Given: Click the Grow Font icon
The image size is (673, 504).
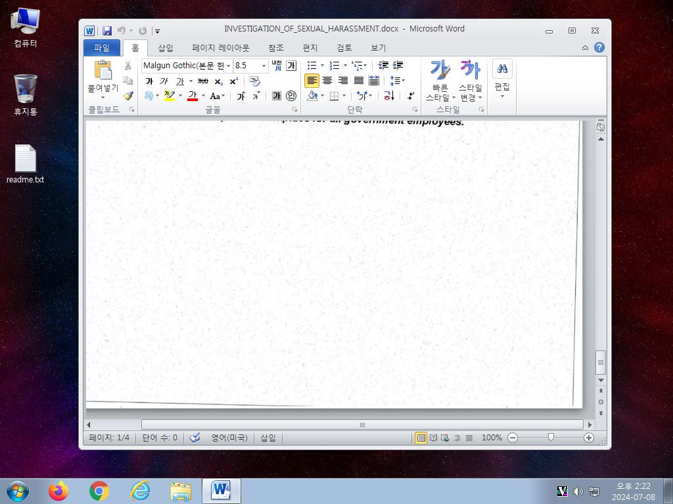Looking at the screenshot, I should coord(241,96).
